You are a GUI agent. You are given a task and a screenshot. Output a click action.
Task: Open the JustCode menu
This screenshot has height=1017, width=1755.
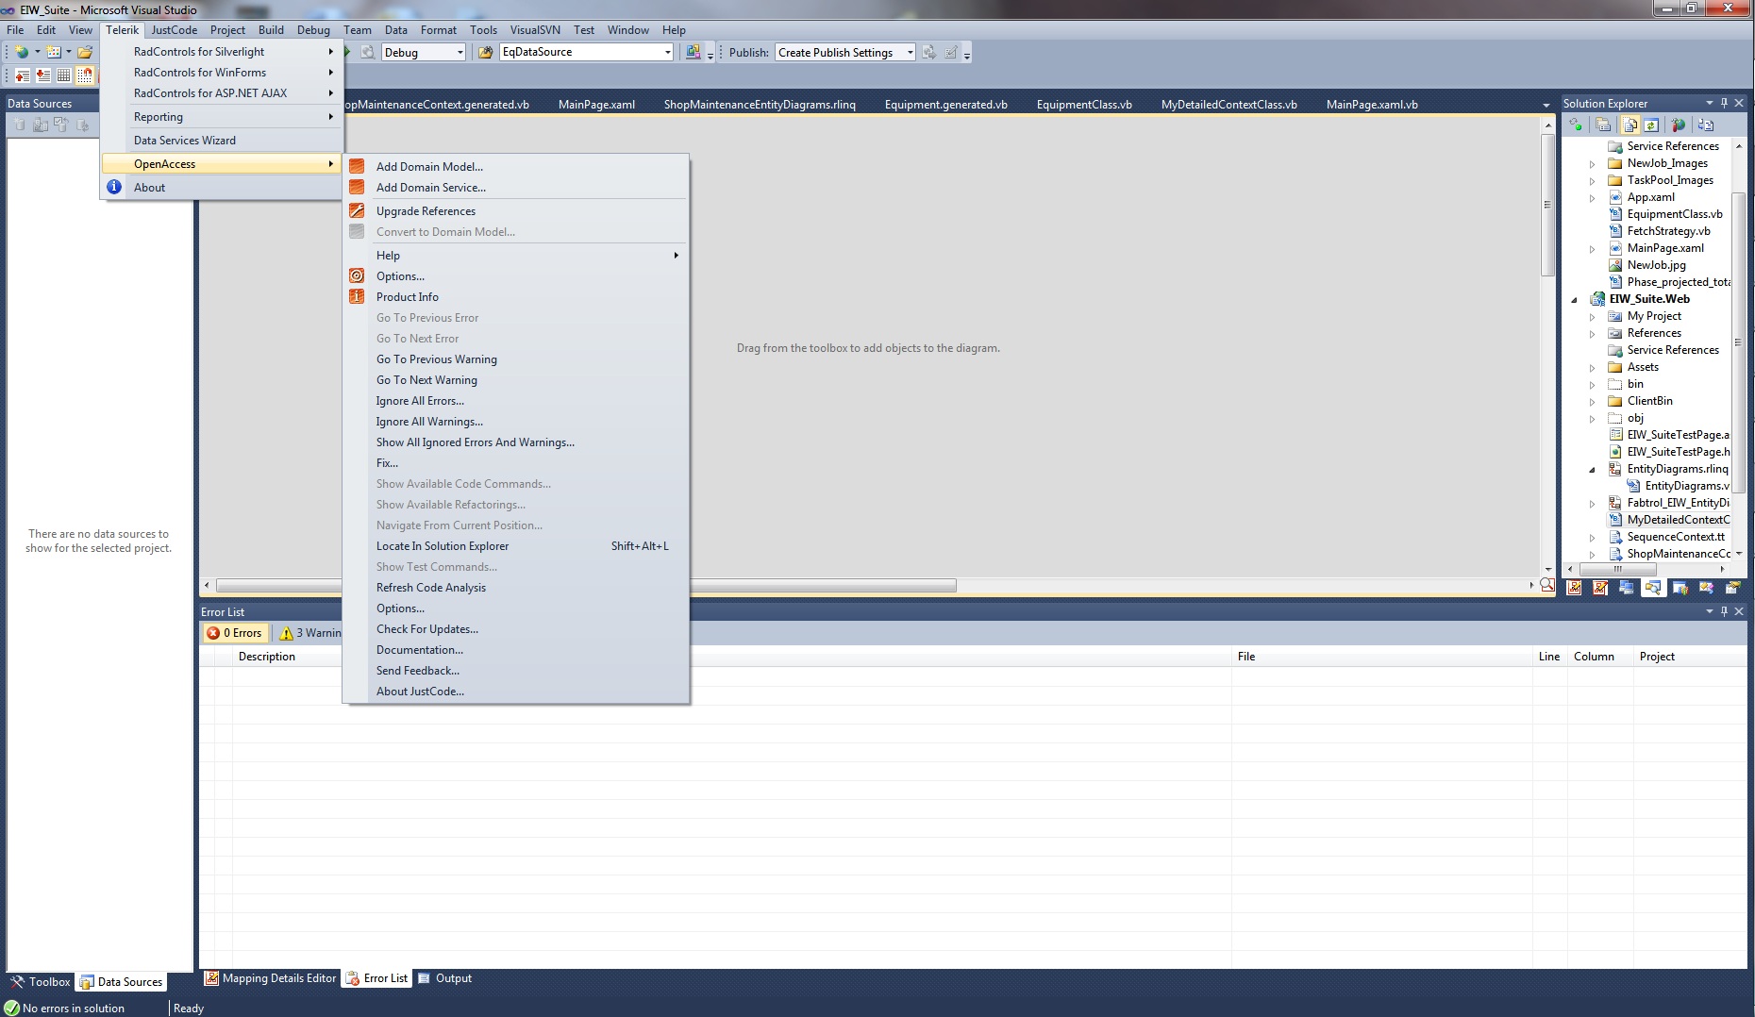click(x=175, y=29)
